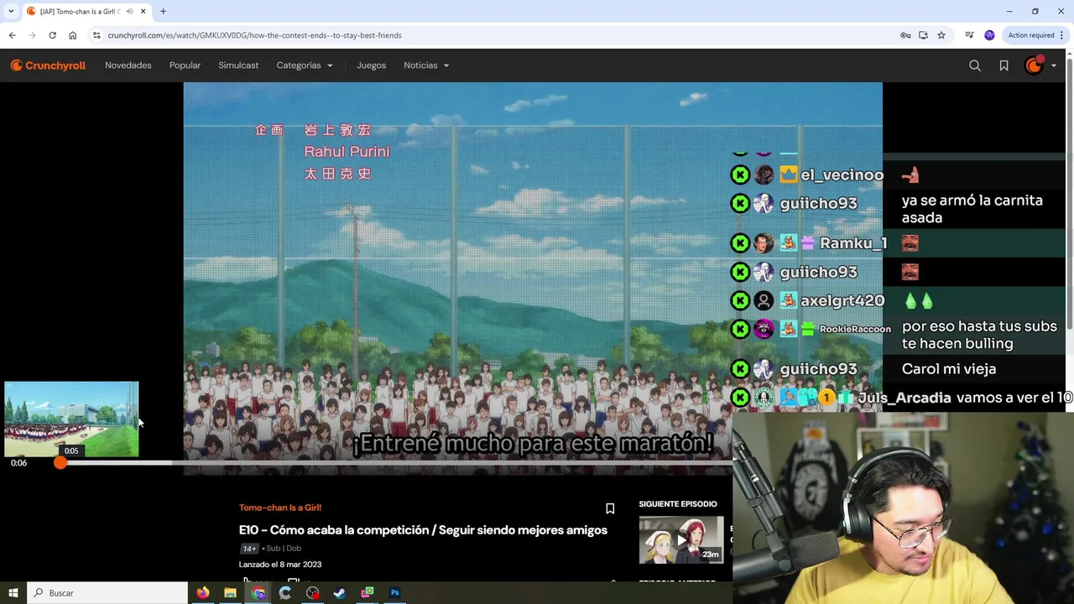Screen dimensions: 1074x604
Task: Add episode to watchlist with bookmark icon
Action: (x=610, y=508)
